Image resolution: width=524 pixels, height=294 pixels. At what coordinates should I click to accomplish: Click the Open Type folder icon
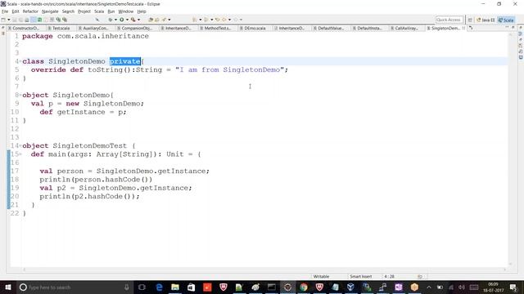point(151,20)
